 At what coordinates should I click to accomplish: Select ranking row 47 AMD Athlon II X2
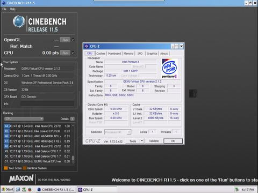[37, 141]
